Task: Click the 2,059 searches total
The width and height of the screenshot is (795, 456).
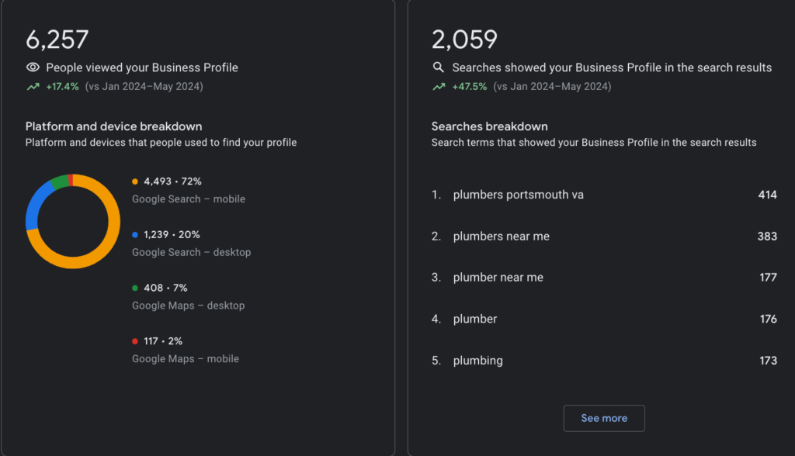Action: click(x=464, y=40)
